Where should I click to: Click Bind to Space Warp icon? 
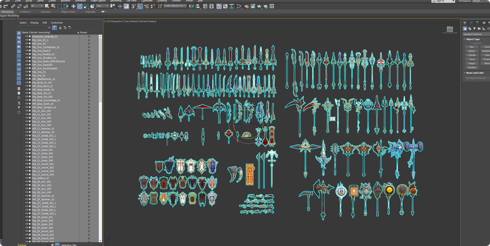(26, 6)
